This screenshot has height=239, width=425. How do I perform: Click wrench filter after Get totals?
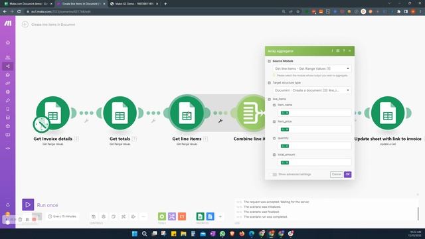(153, 121)
